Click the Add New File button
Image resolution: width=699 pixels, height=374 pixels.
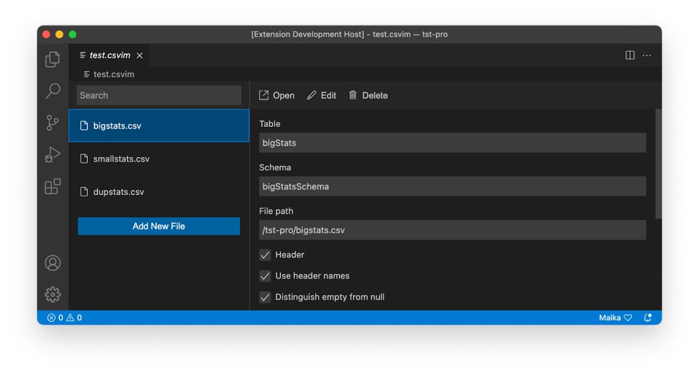pos(159,226)
